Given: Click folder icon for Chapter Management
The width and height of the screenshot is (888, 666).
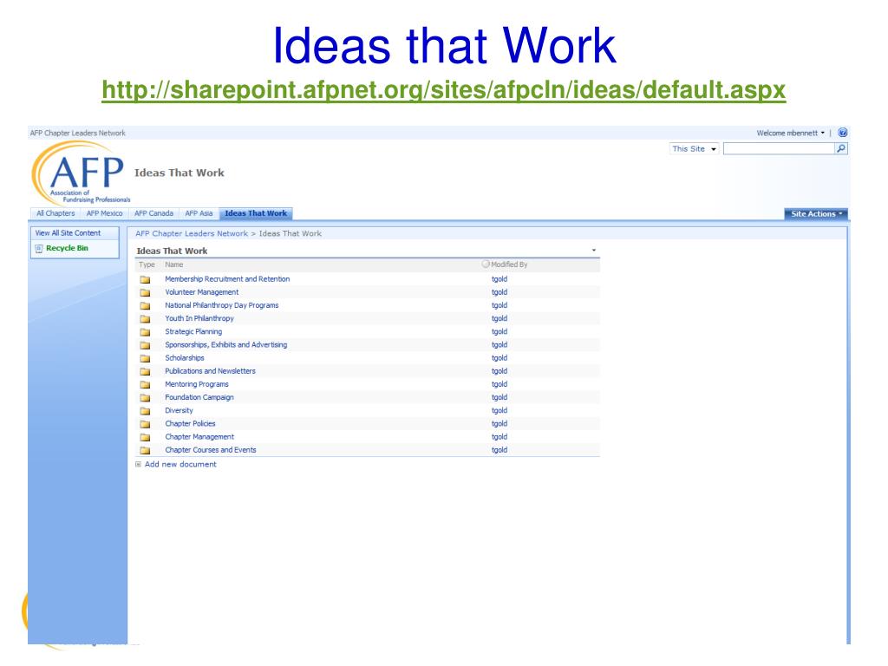Looking at the screenshot, I should pyautogui.click(x=146, y=437).
